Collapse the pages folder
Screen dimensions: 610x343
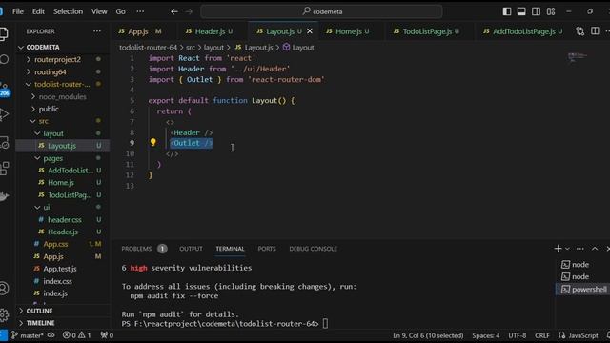click(x=62, y=158)
